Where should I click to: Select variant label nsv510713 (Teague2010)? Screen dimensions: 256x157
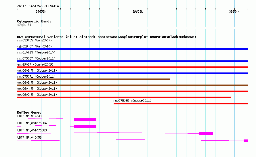pos(36,52)
